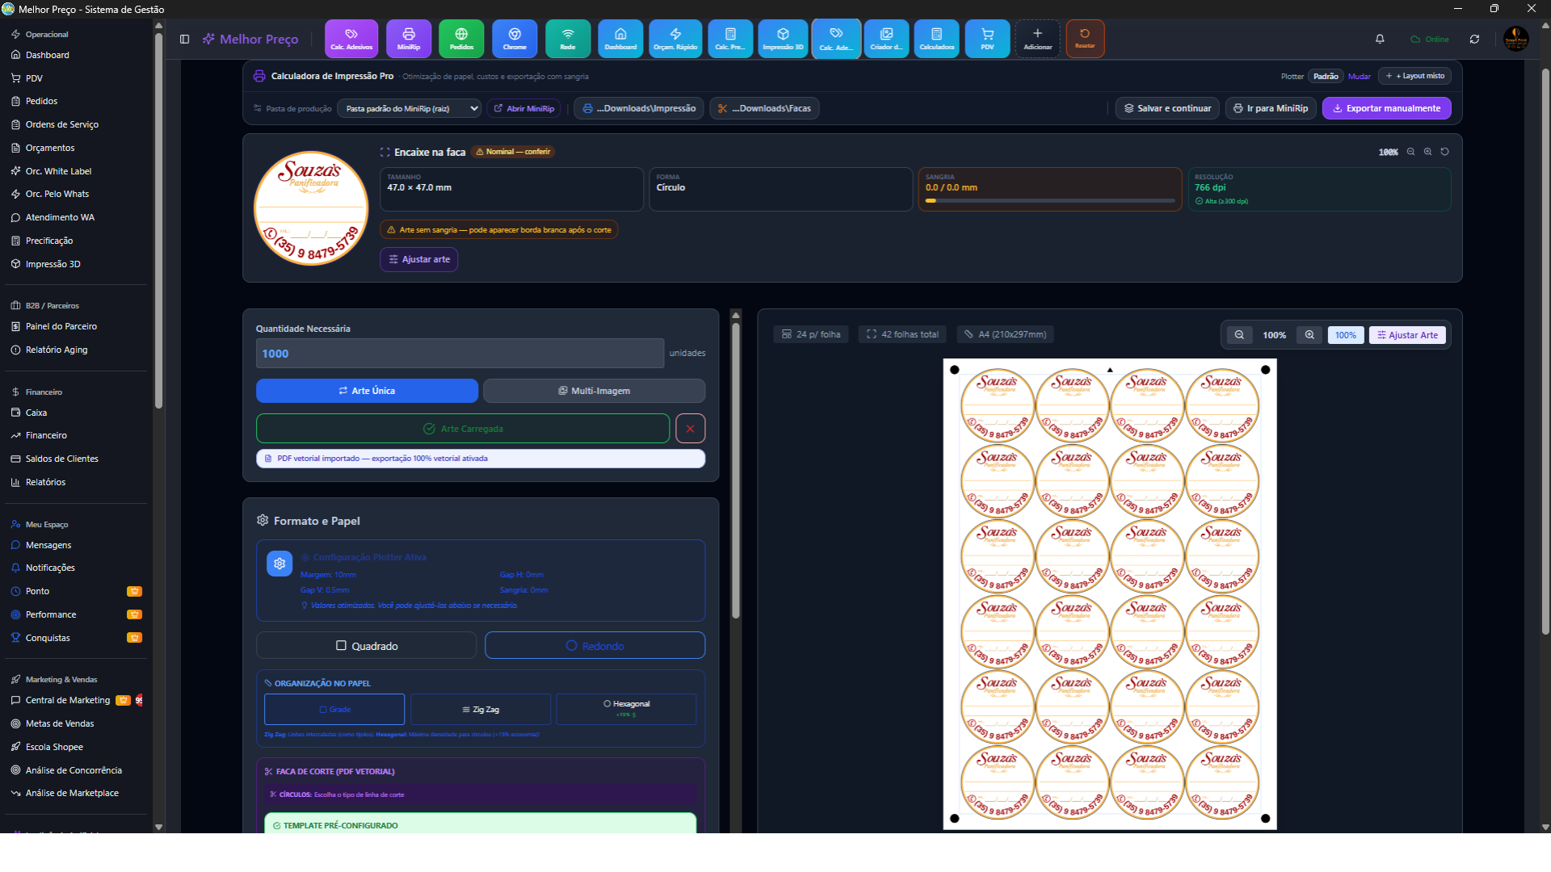The width and height of the screenshot is (1551, 872).
Task: Click the Sangria progress bar
Action: [x=1050, y=200]
